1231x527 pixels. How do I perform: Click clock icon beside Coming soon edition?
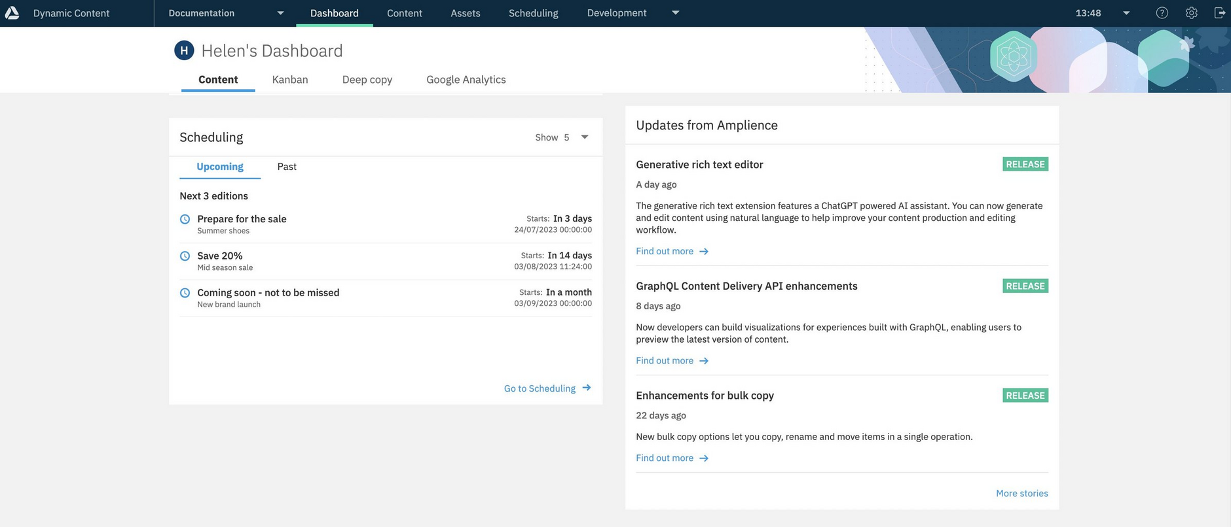(185, 293)
